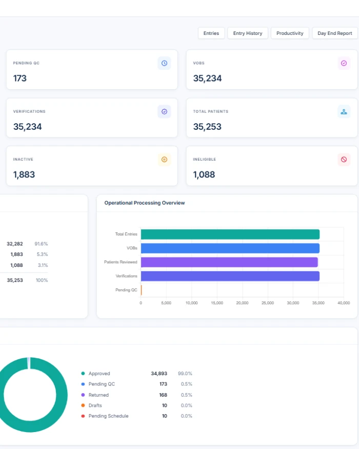Click the teal donut chart ring
The image size is (359, 449).
point(62,395)
